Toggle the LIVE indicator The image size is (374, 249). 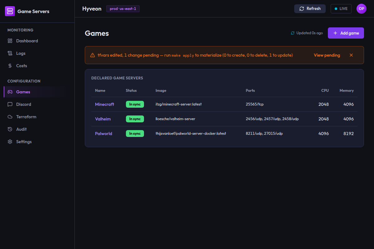[341, 9]
